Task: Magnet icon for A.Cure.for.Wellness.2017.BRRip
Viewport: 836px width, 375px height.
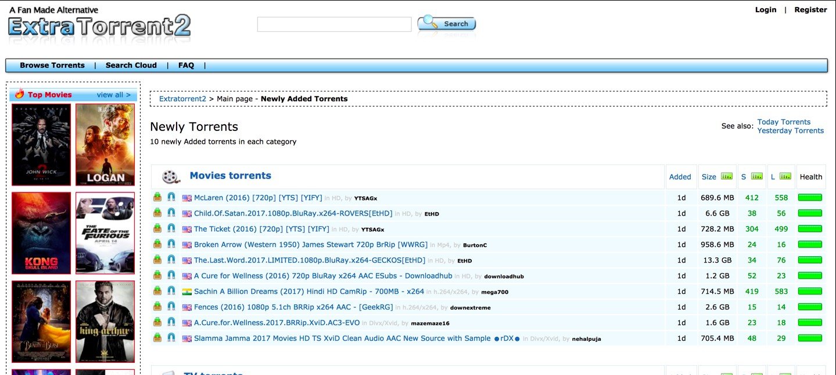Action: [x=171, y=322]
